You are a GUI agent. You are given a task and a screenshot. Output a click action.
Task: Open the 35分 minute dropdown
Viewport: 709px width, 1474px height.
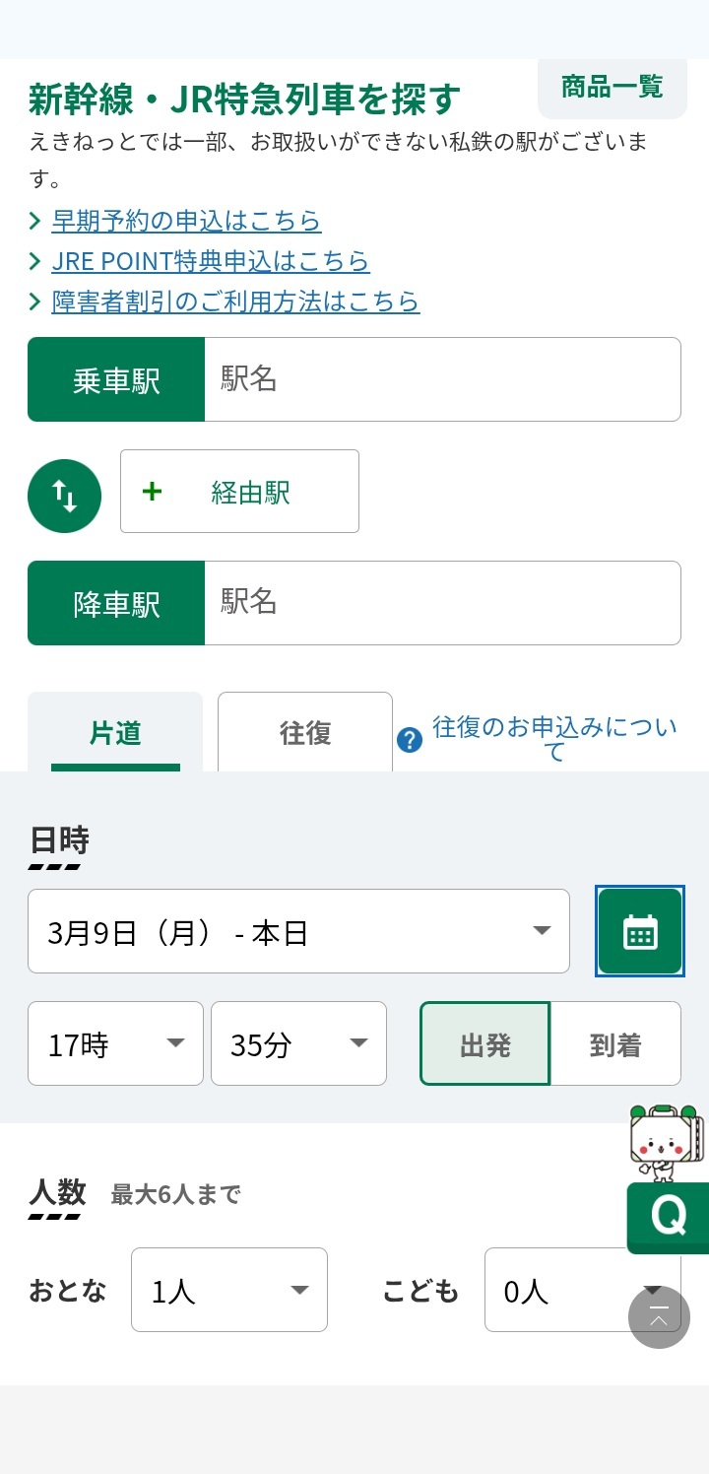point(298,1044)
